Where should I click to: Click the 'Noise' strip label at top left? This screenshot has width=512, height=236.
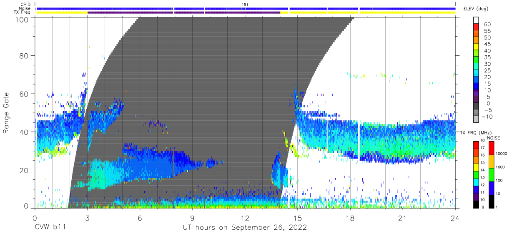(24, 8)
